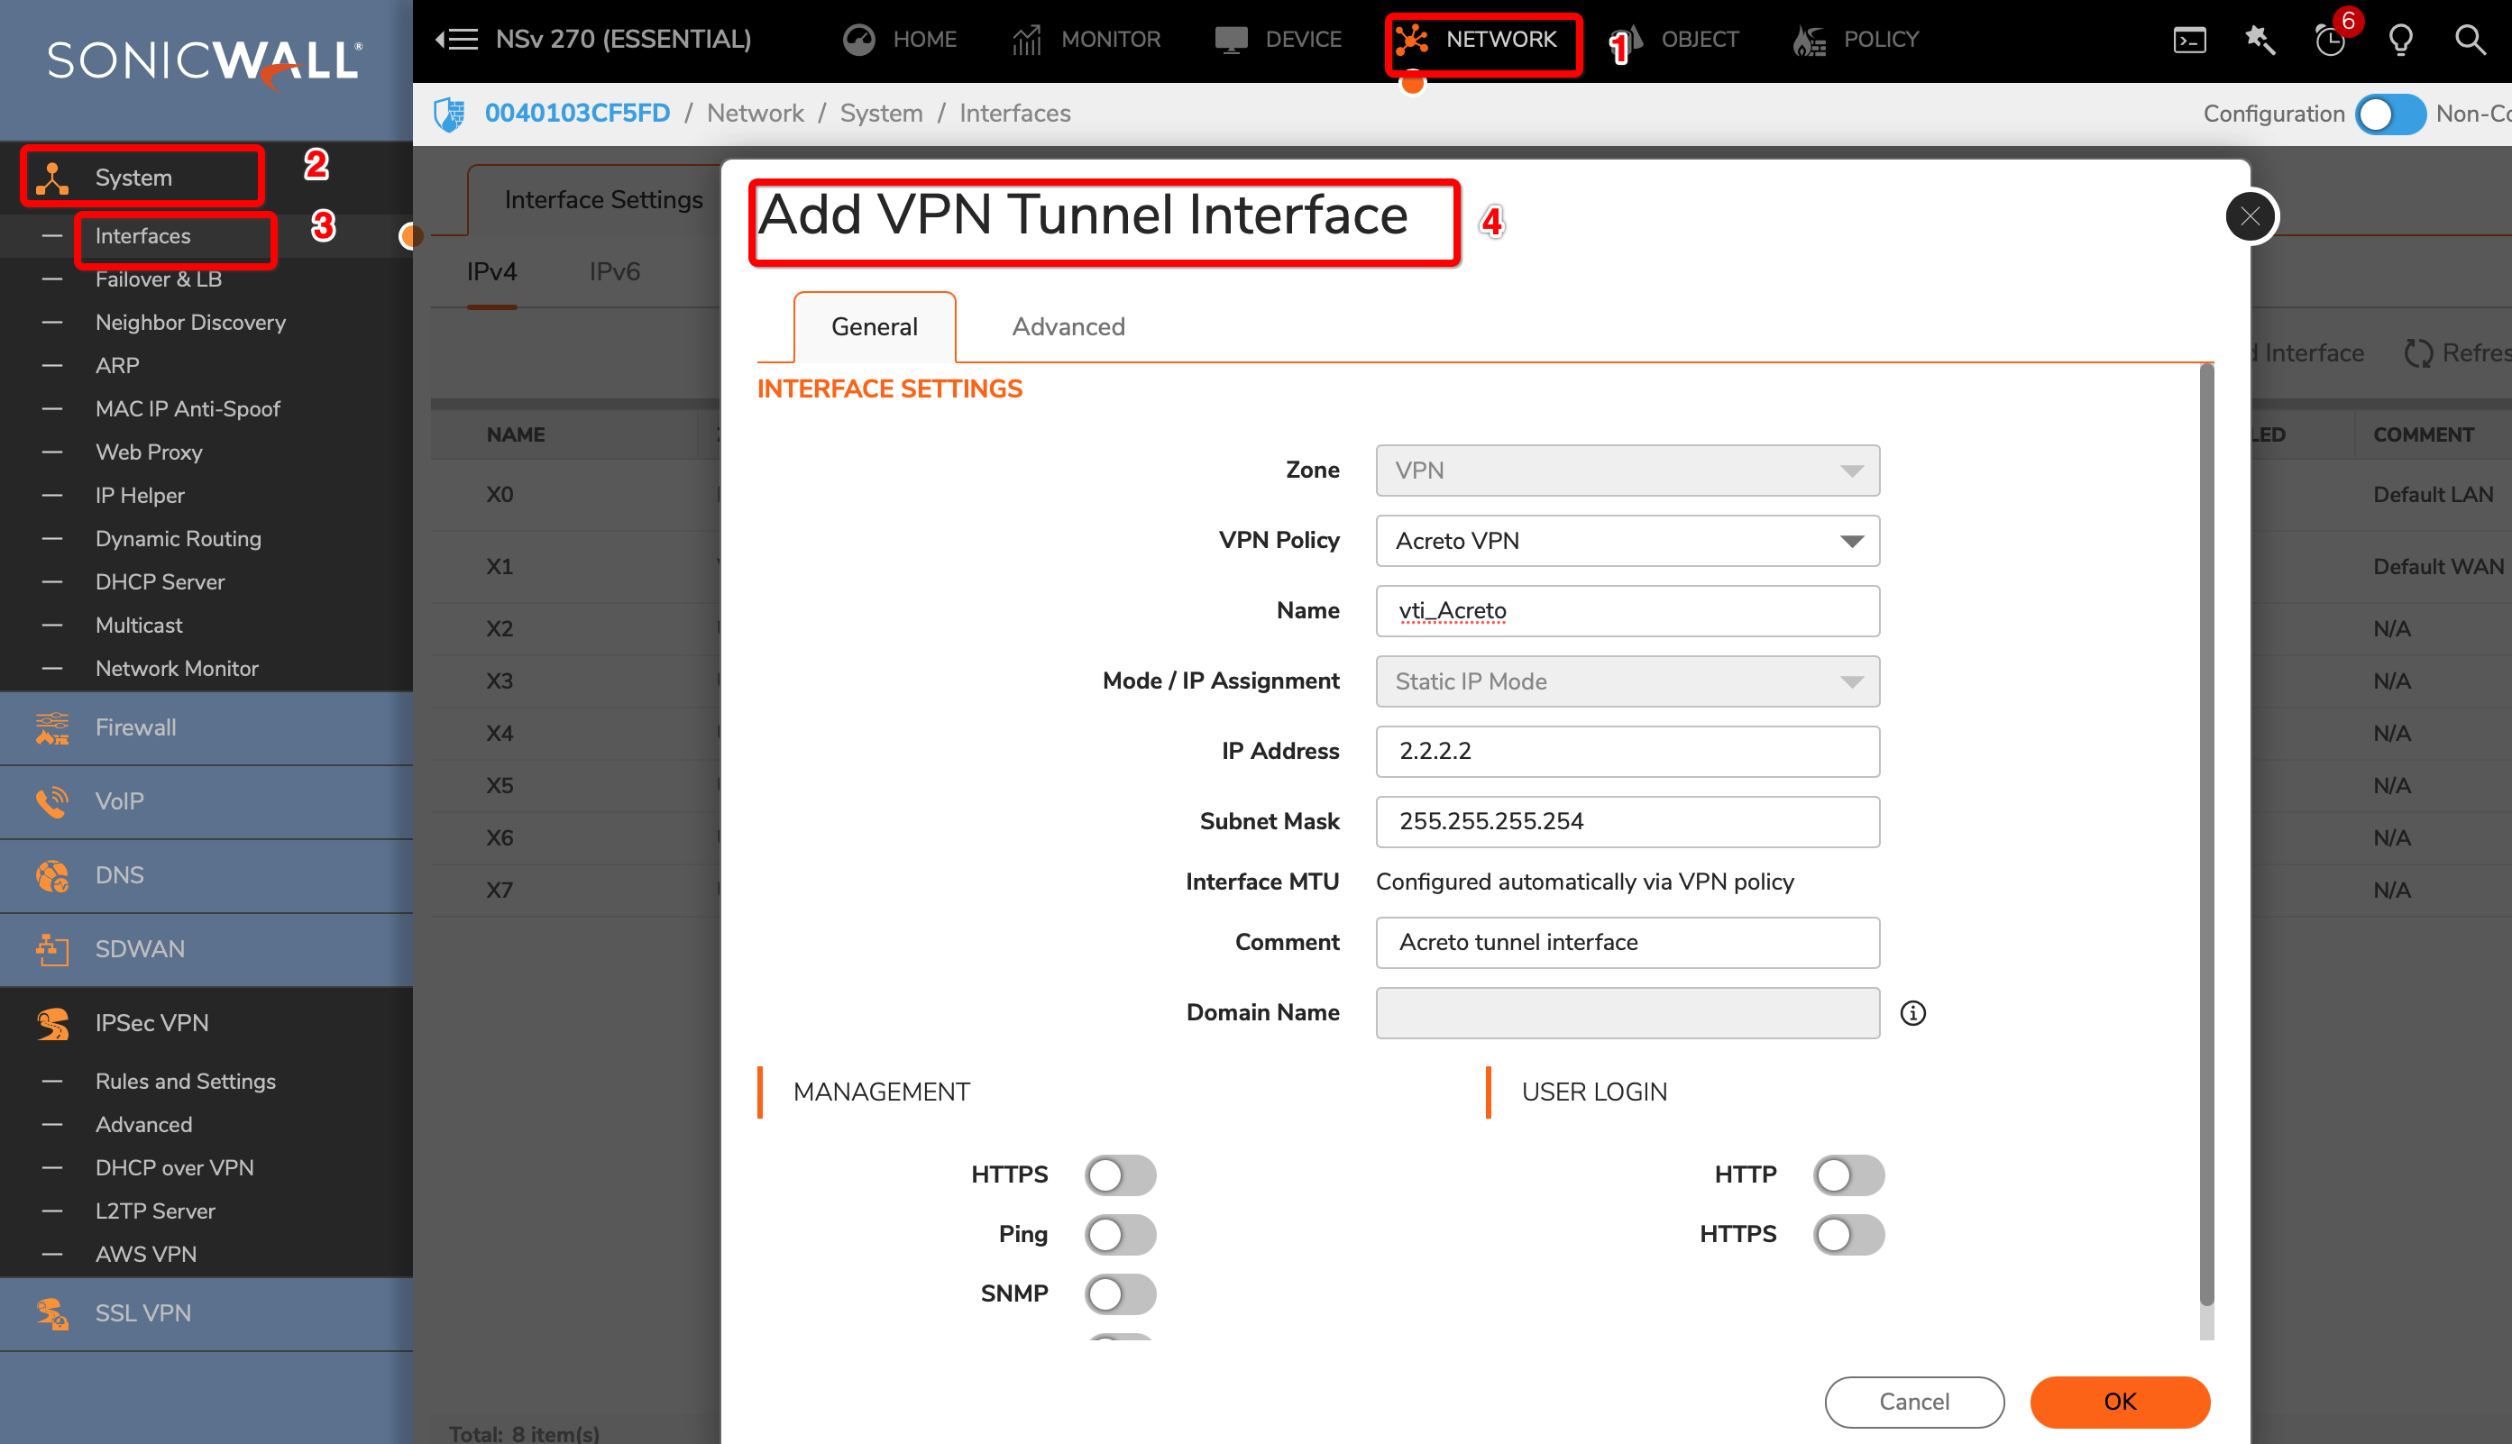Click the System network icon in sidebar
Image resolution: width=2512 pixels, height=1444 pixels.
coord(52,178)
